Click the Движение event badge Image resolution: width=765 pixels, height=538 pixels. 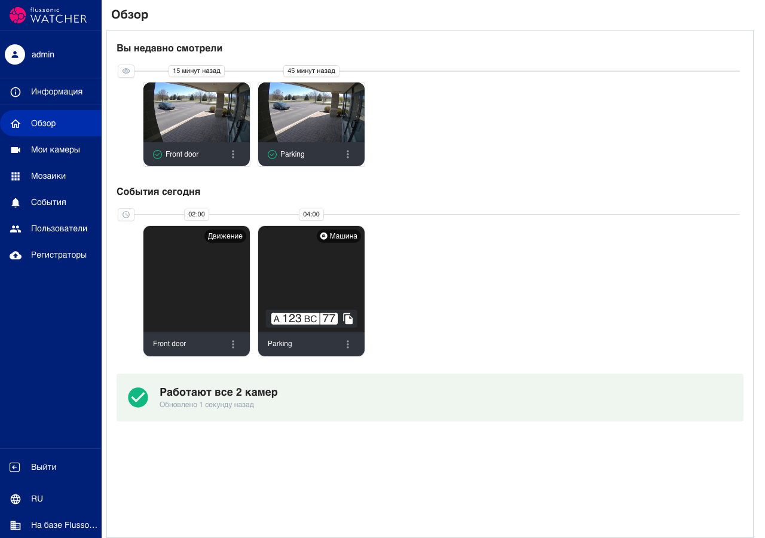click(225, 236)
